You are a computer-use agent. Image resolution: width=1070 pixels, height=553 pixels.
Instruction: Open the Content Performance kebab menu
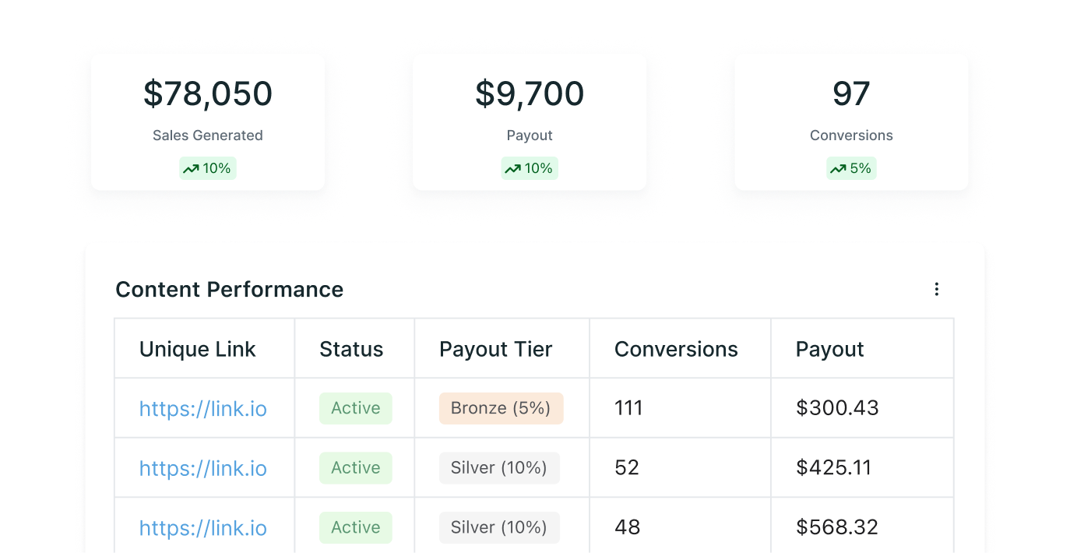(936, 290)
